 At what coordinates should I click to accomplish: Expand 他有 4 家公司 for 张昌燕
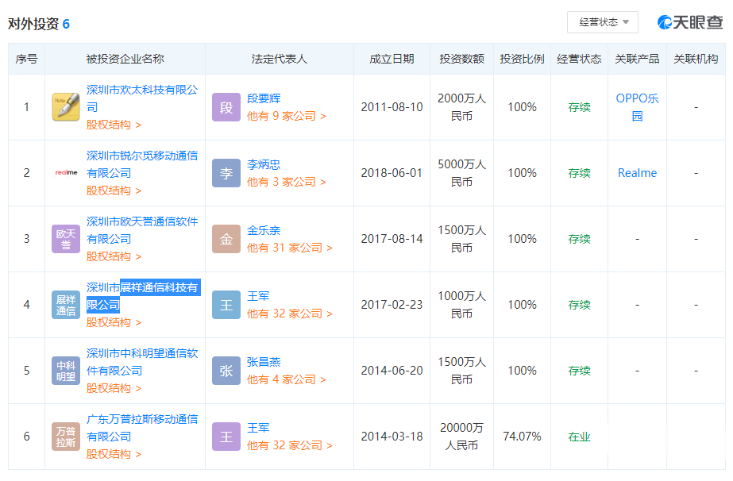pyautogui.click(x=286, y=379)
